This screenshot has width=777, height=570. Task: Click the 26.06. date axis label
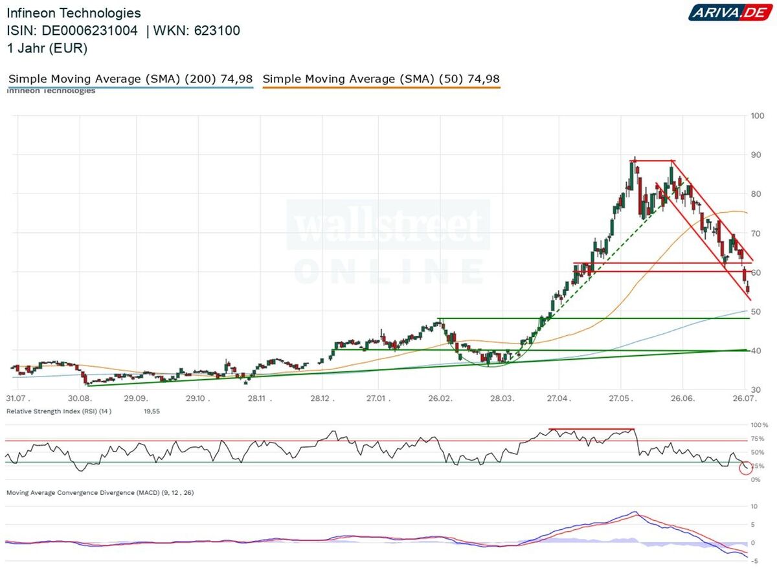[682, 399]
